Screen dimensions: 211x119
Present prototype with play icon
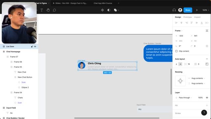coord(197,10)
